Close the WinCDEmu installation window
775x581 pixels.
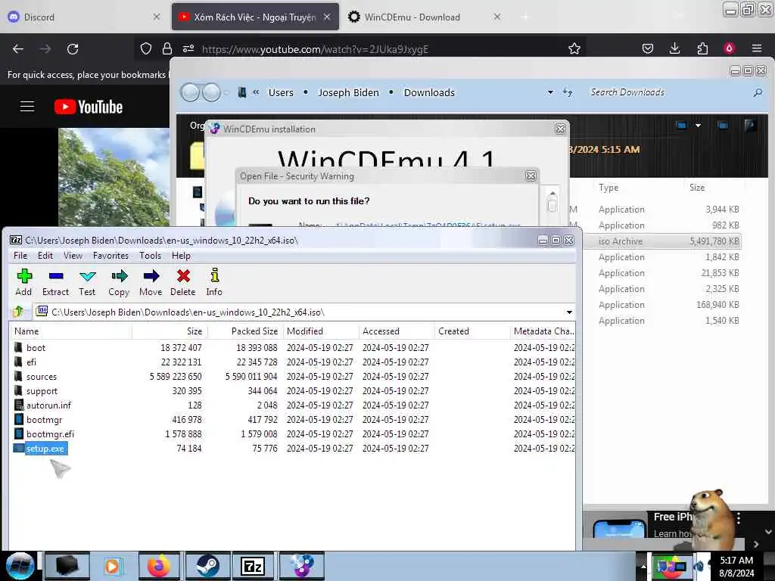pos(559,129)
